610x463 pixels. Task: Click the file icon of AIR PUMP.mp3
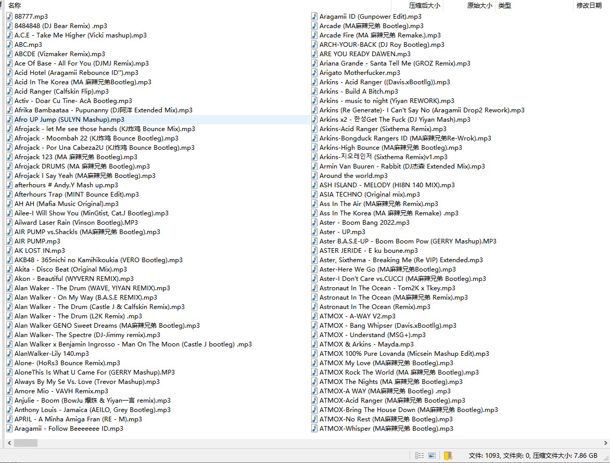click(x=9, y=241)
